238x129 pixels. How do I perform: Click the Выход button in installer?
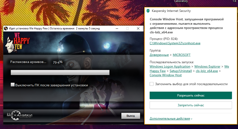coord(131,116)
